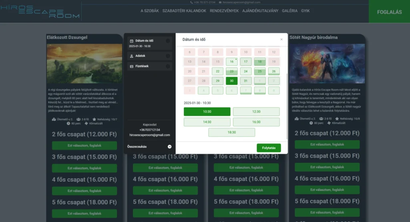Click the calendar icon beside Dátum és idő
Viewport: 410px width, 222px height.
coord(131,41)
